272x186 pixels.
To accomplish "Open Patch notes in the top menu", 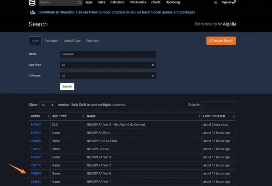I will (138, 2).
